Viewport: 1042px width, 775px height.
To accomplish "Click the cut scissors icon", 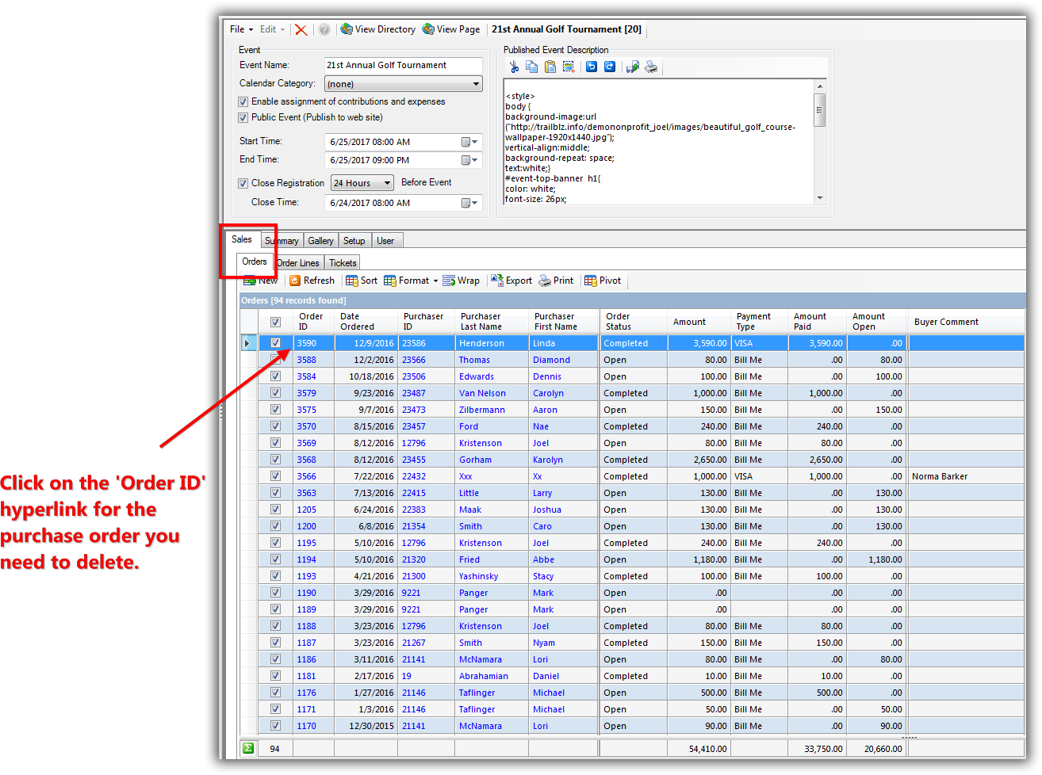I will tap(514, 67).
